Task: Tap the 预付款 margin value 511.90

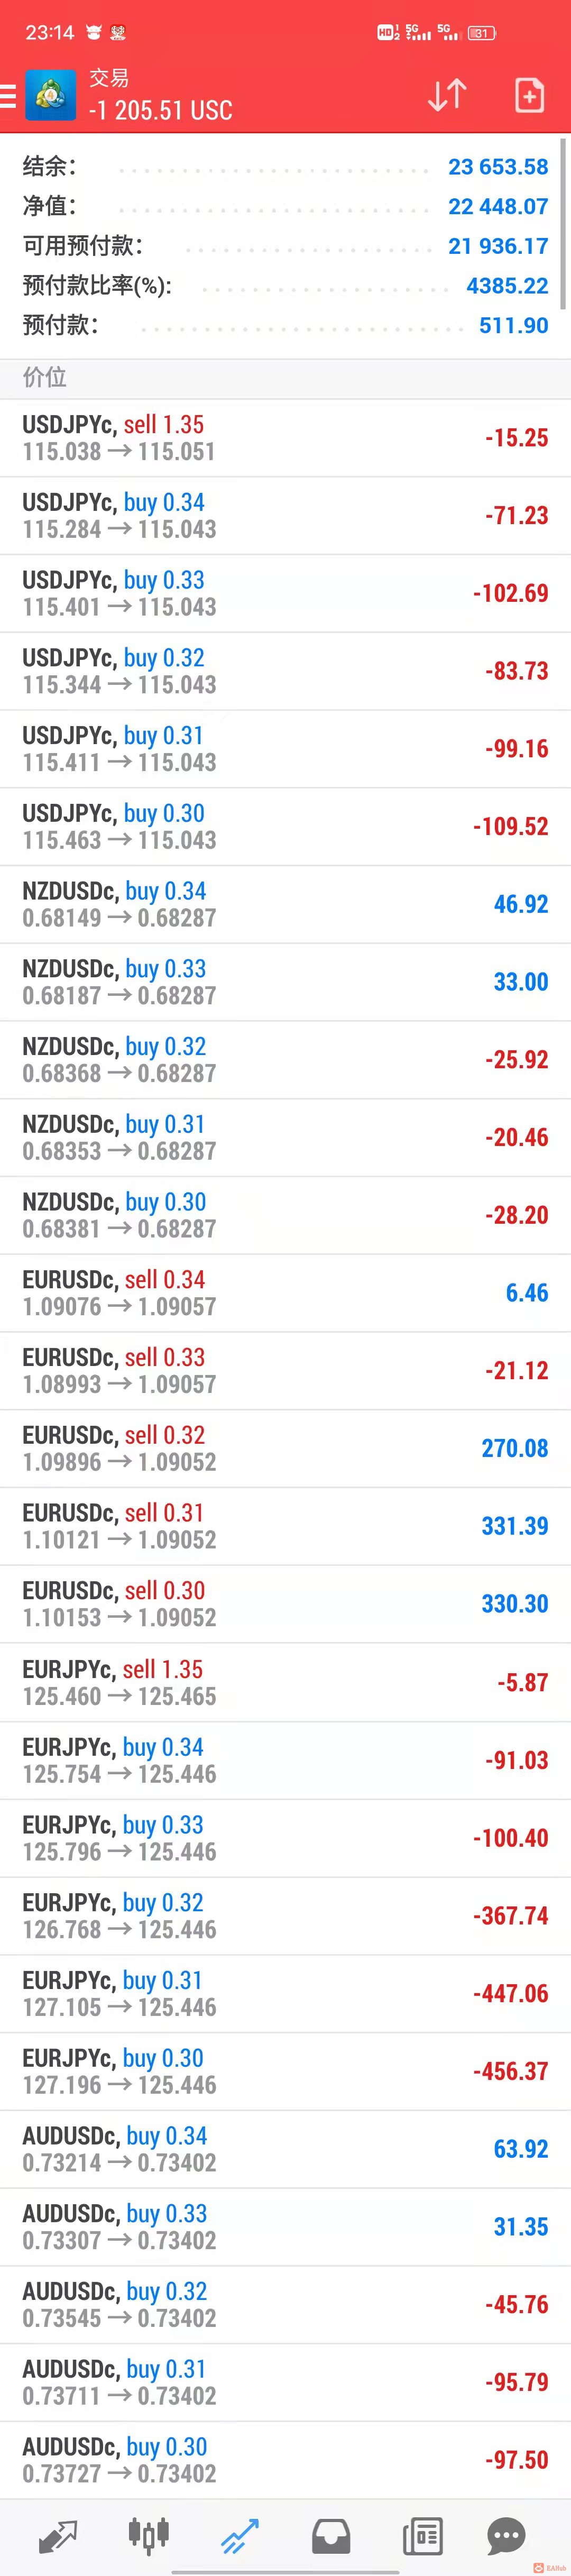Action: (514, 325)
